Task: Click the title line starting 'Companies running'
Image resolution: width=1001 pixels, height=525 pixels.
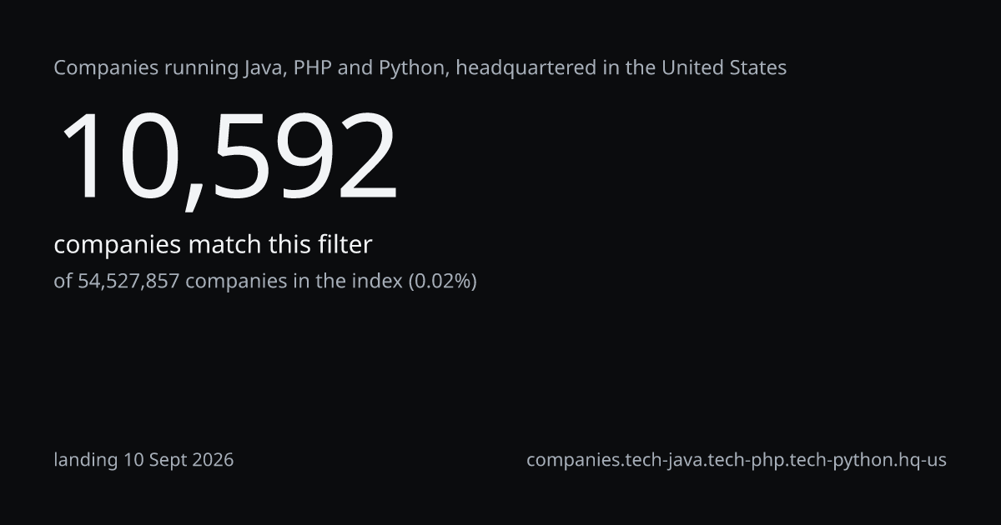Action: pos(420,68)
